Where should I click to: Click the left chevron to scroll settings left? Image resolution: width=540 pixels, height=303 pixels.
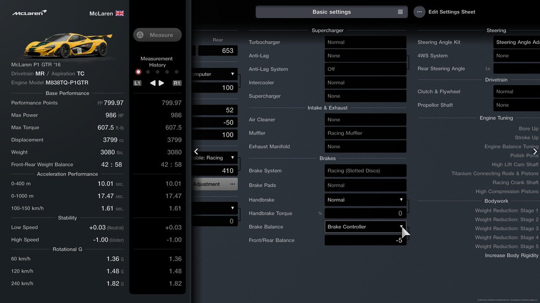[x=196, y=151]
